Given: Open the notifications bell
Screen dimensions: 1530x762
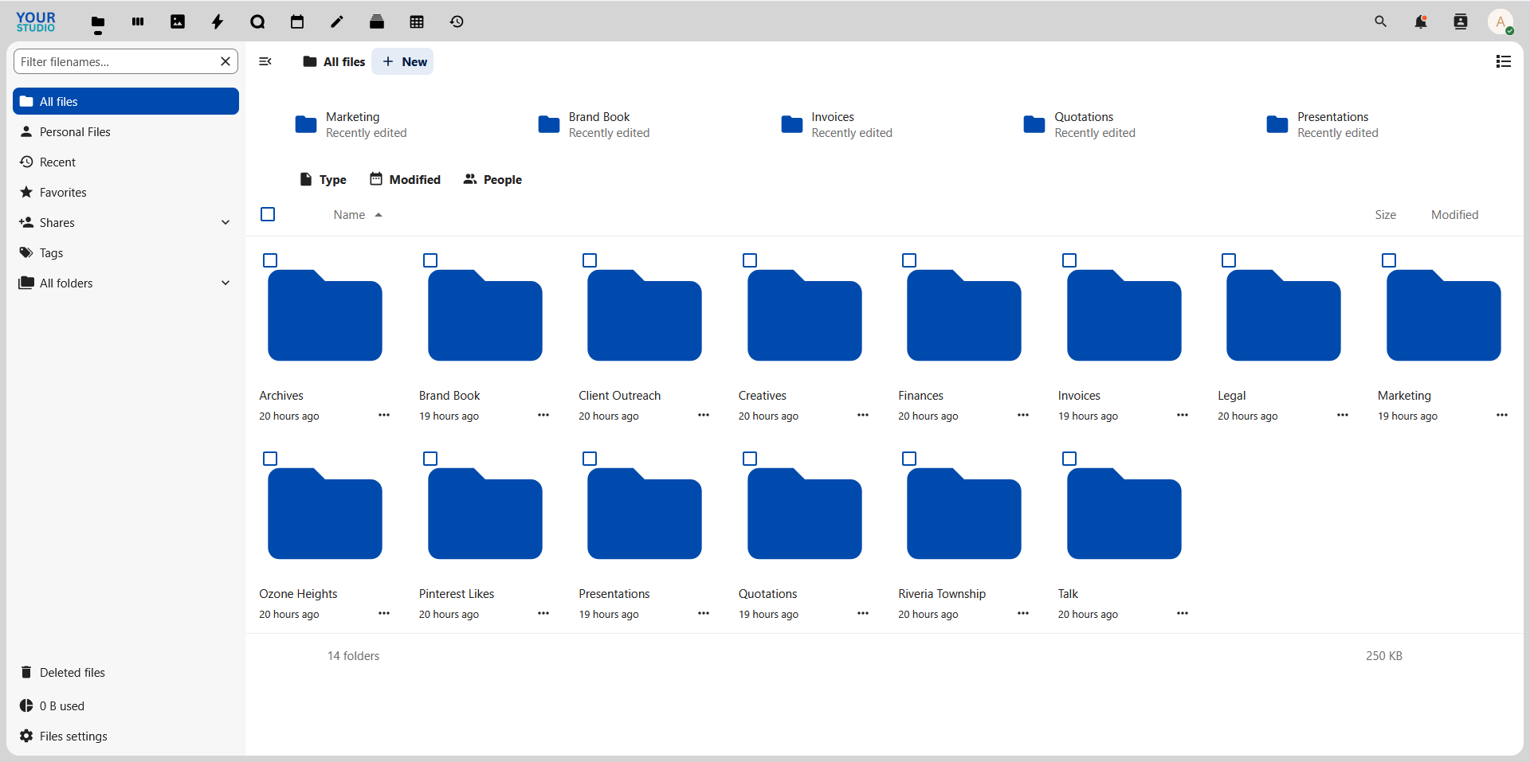Looking at the screenshot, I should (x=1421, y=22).
